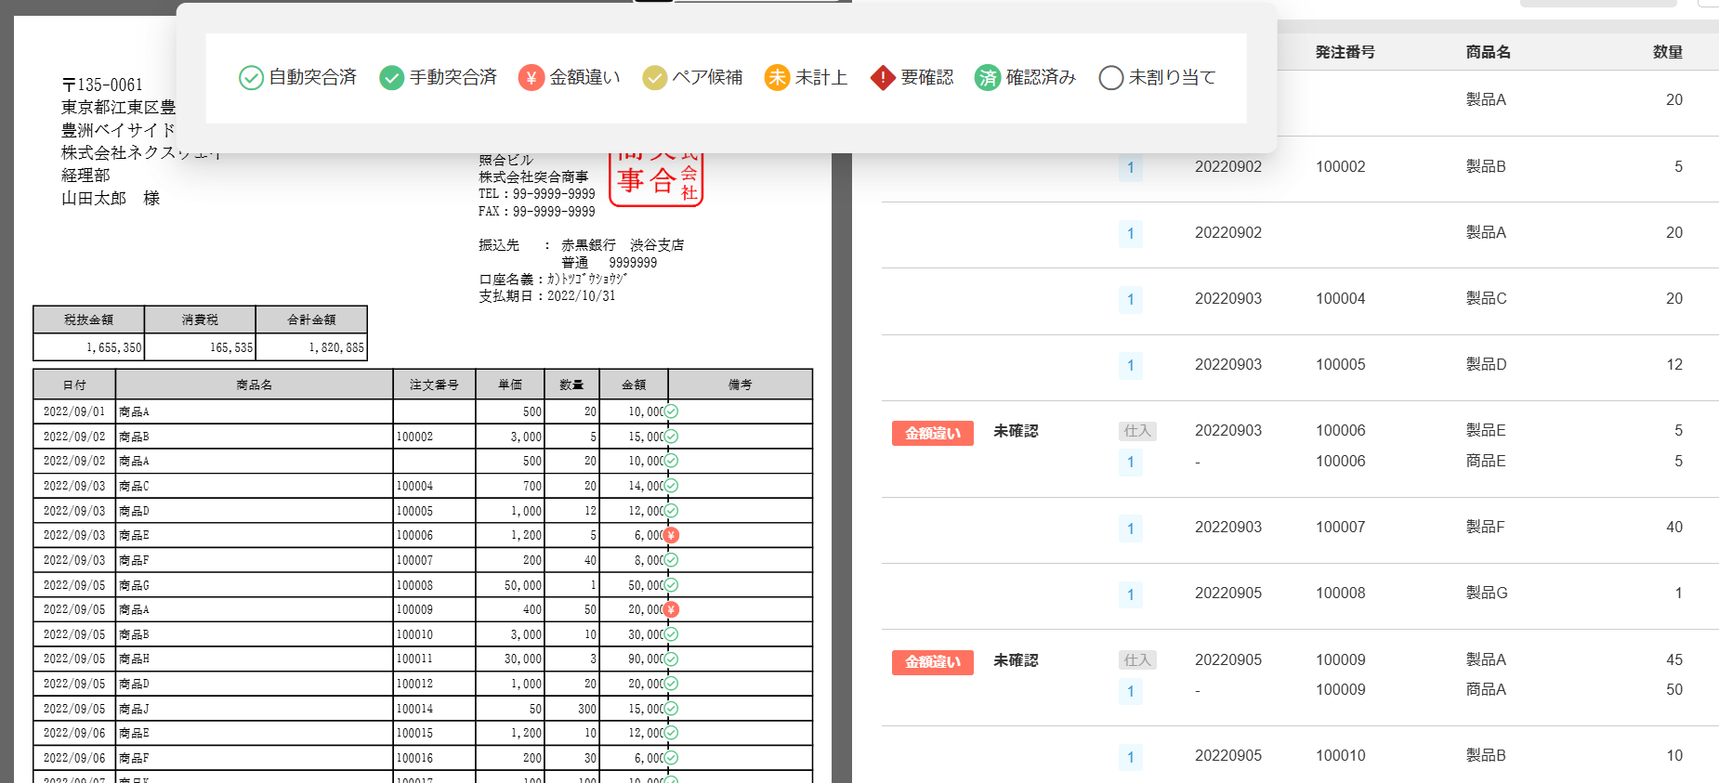Click the 商品H cell on the invoice

tap(255, 659)
